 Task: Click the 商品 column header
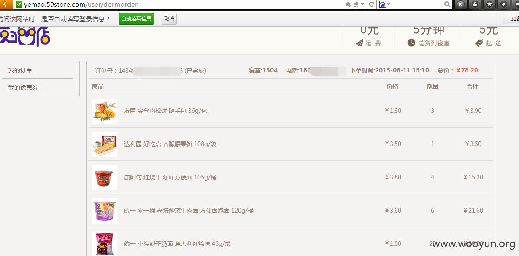98,86
